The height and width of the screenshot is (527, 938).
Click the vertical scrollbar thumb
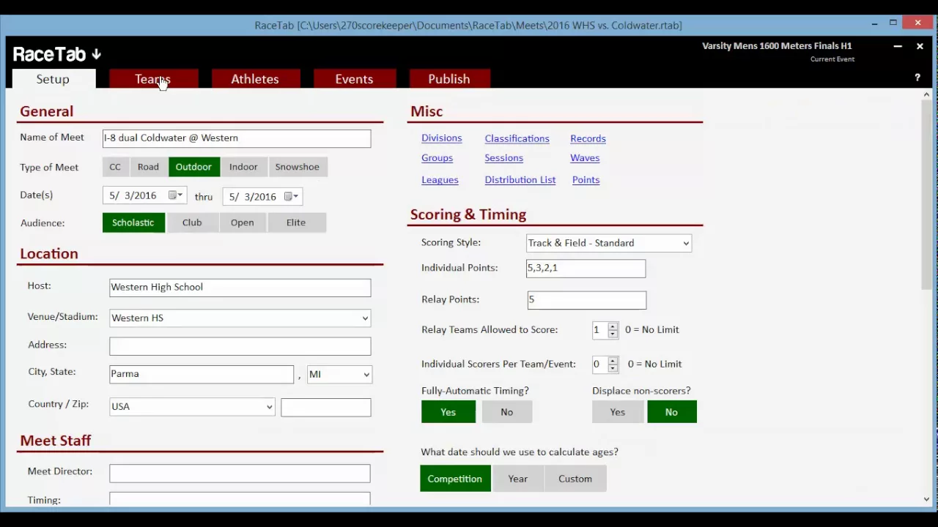click(927, 195)
